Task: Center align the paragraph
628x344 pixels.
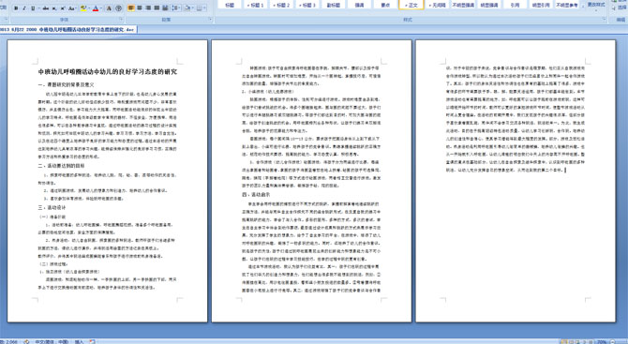Action: tap(140, 8)
